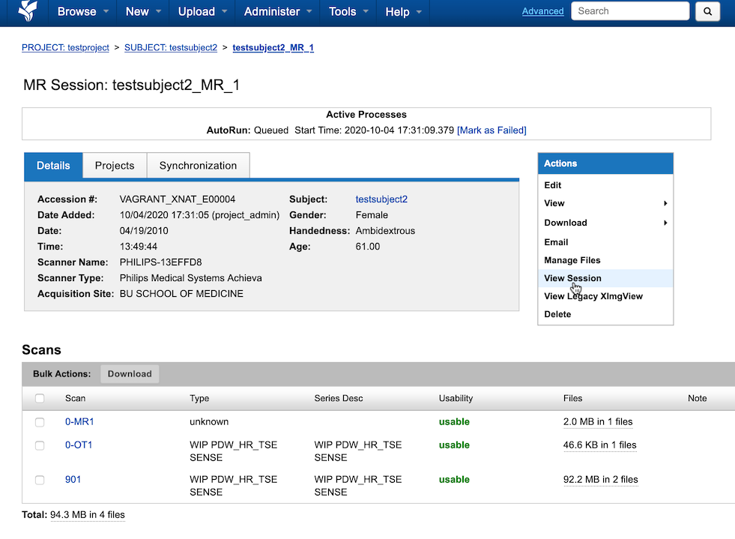Open the Browse menu

83,12
